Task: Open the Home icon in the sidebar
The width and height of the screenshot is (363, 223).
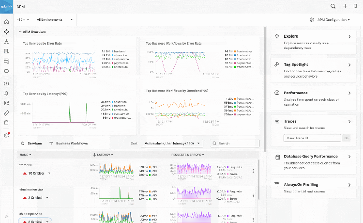Action: coord(6,22)
